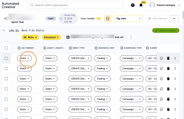Open notifications bell icon

coord(141,5)
